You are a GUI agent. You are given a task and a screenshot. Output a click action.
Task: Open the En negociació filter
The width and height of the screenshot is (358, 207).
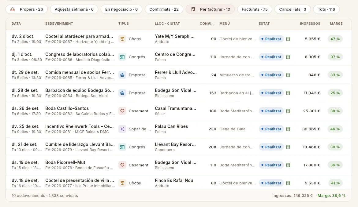(121, 9)
